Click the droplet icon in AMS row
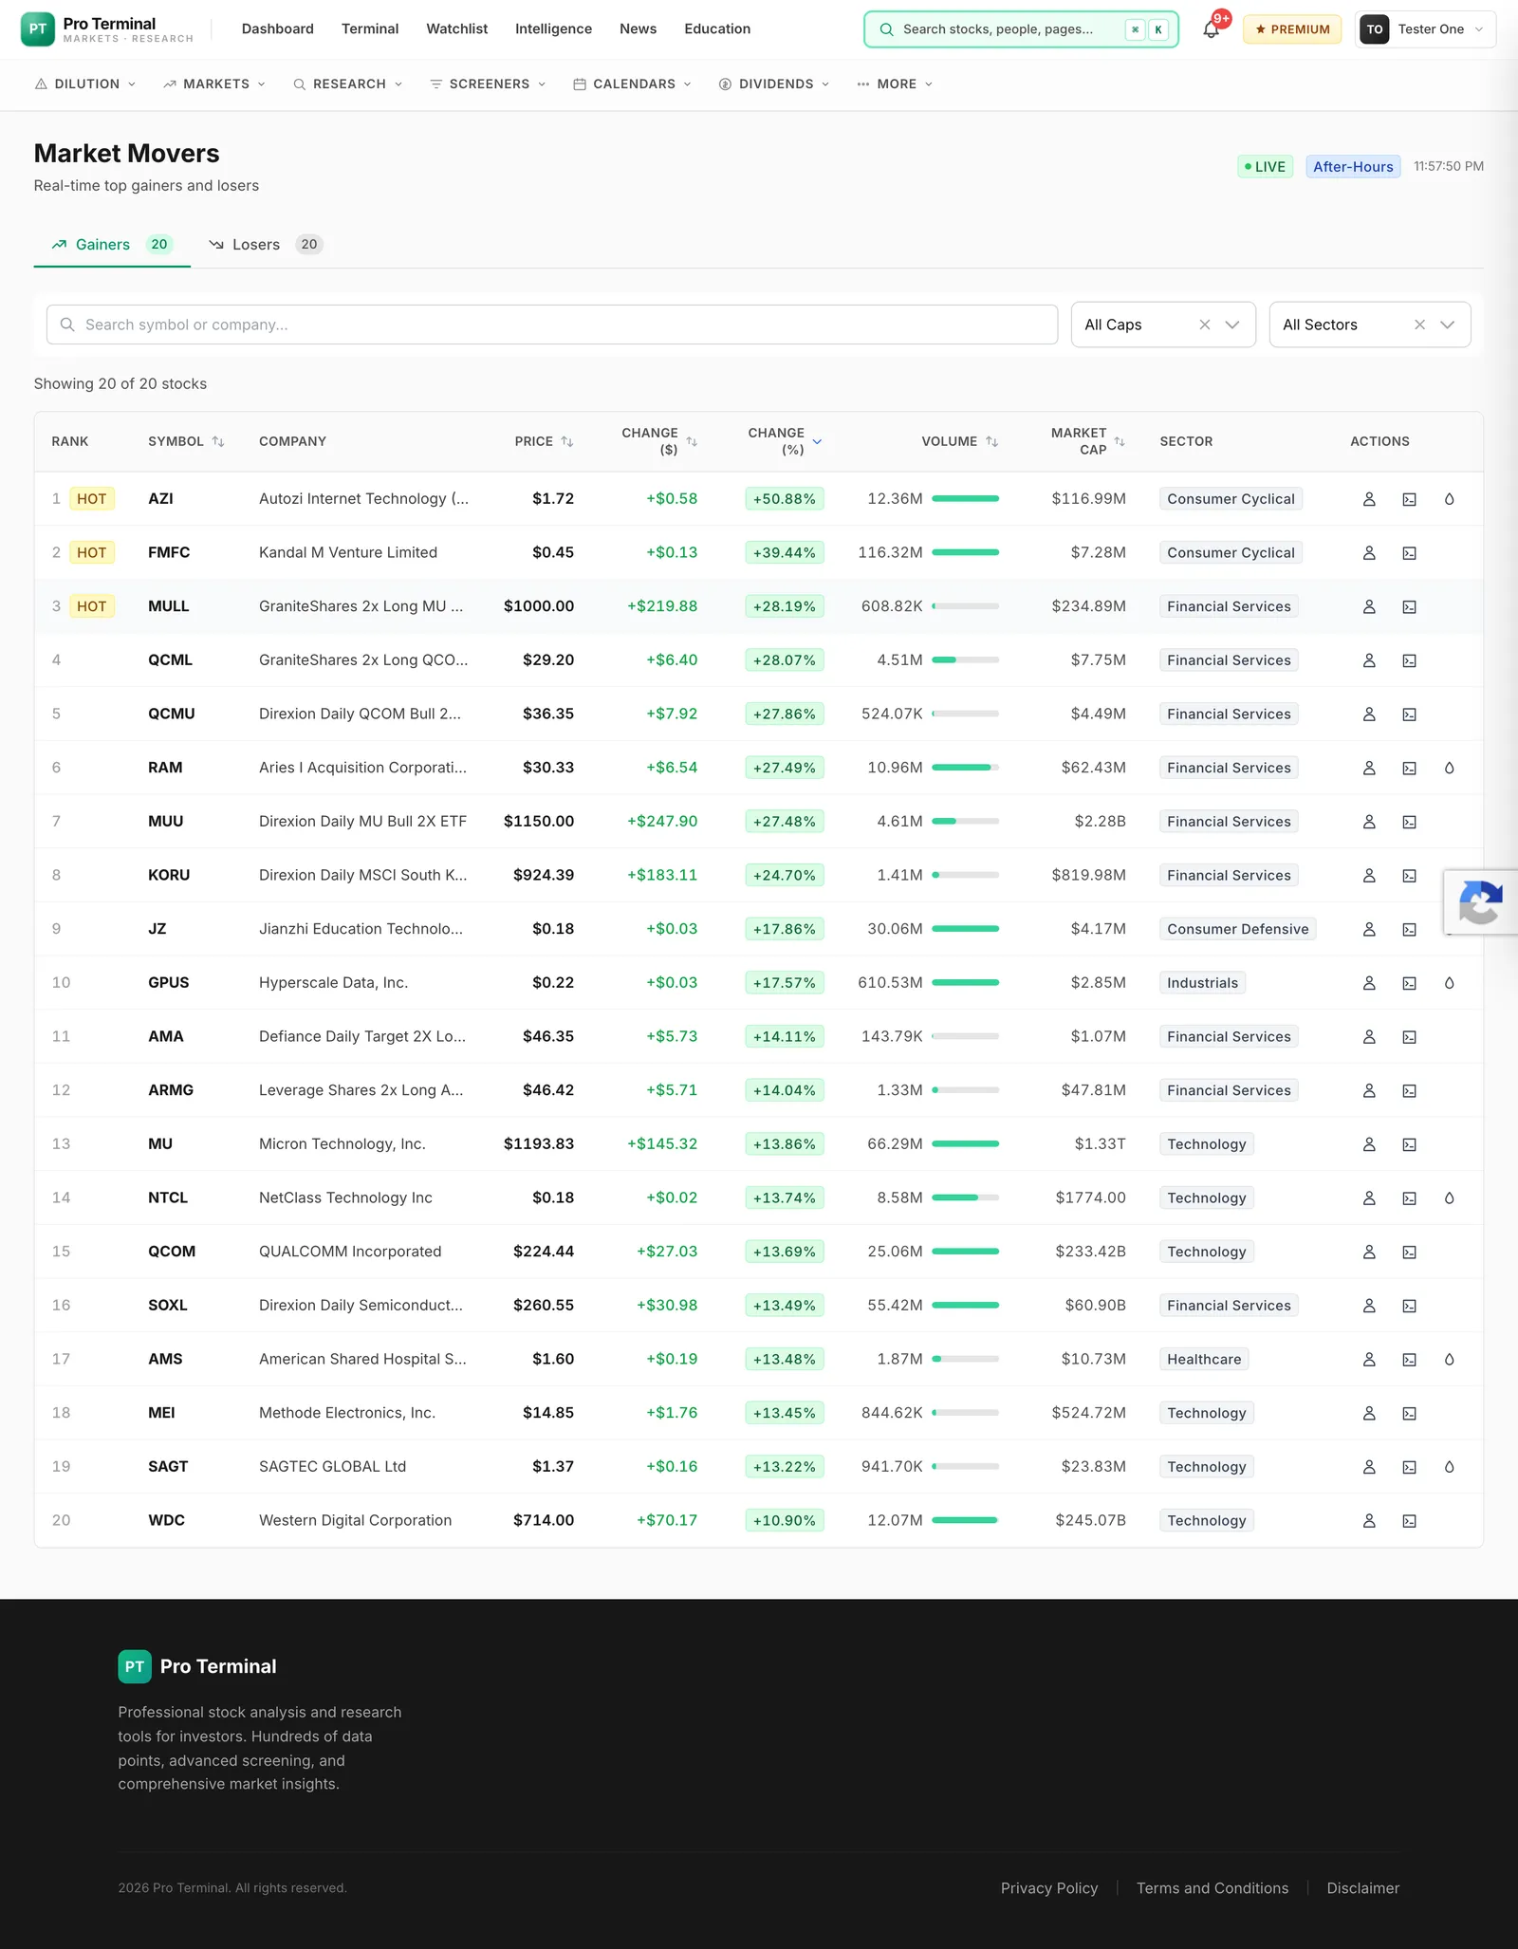Screen dimensions: 1518x1949 [1450, 1360]
